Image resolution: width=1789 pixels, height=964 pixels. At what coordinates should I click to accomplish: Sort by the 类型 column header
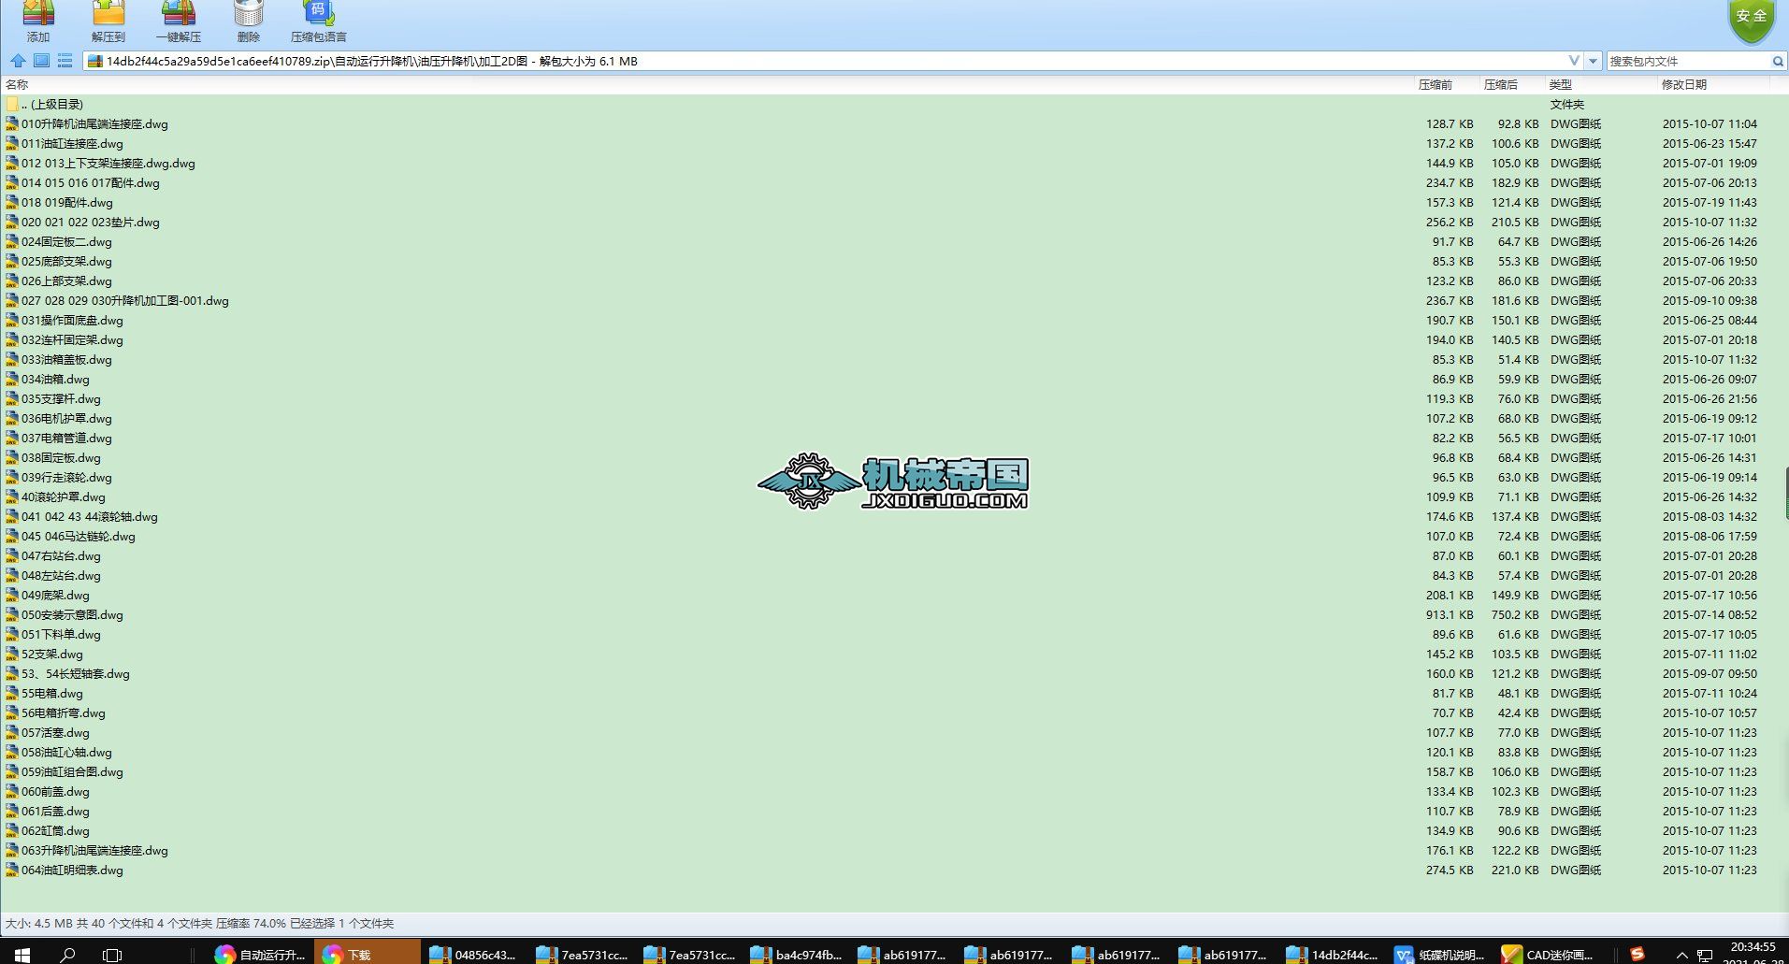point(1560,84)
